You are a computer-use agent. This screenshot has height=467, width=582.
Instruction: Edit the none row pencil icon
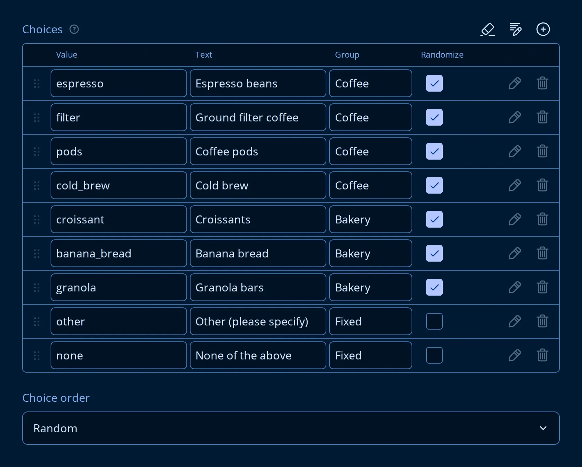click(515, 355)
